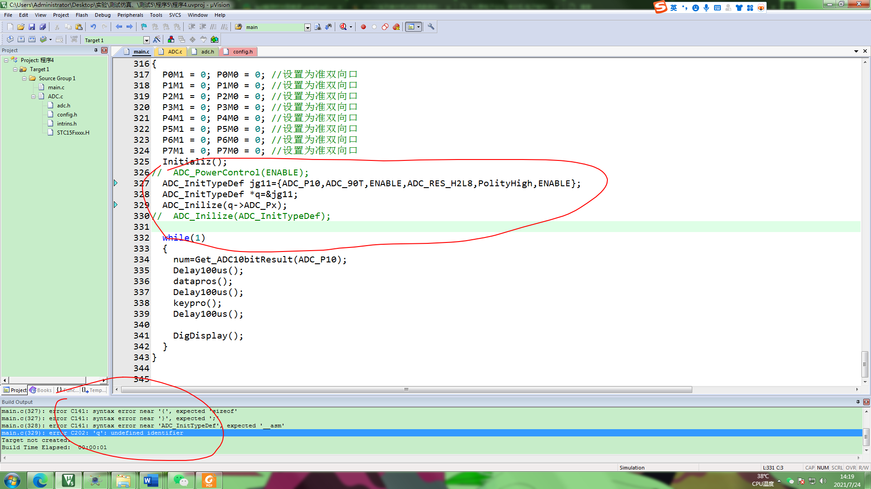Click Sogou input method logo

[660, 7]
